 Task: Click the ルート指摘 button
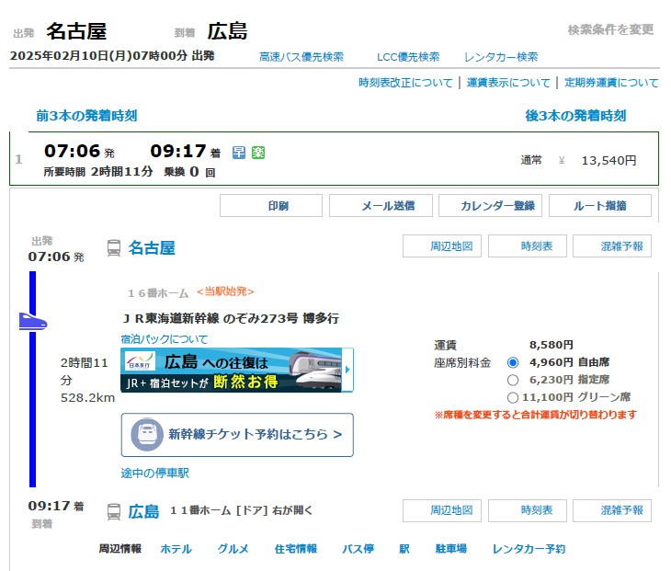click(x=600, y=206)
